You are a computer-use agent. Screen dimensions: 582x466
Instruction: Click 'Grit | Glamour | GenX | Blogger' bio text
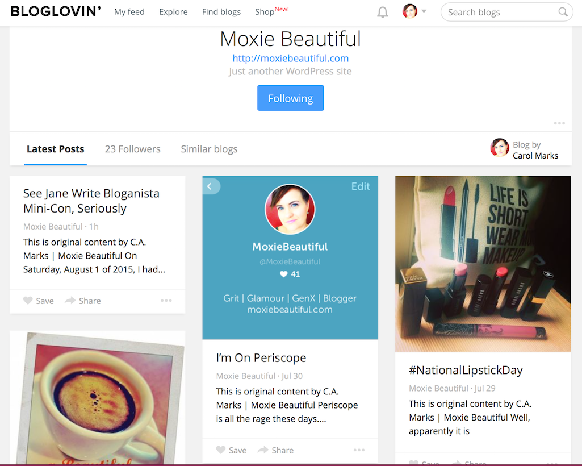coord(290,298)
